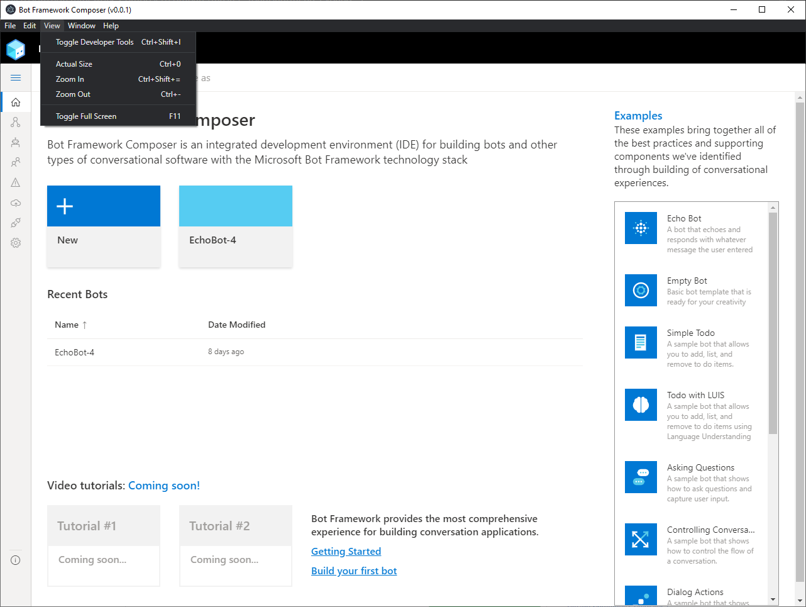Open the Design Flow icon in sidebar
The width and height of the screenshot is (806, 607).
pyautogui.click(x=16, y=122)
